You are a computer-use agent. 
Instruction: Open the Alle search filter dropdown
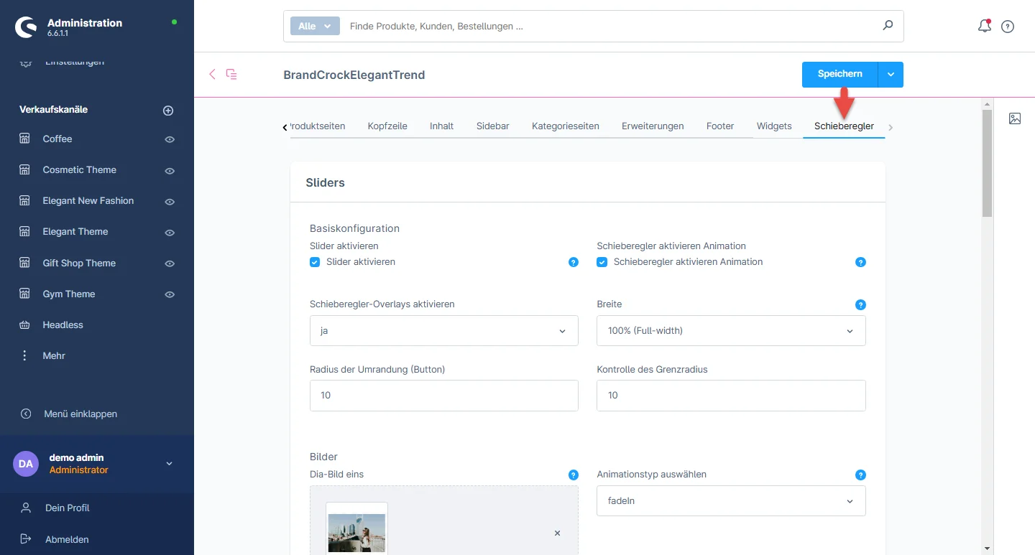pyautogui.click(x=315, y=26)
